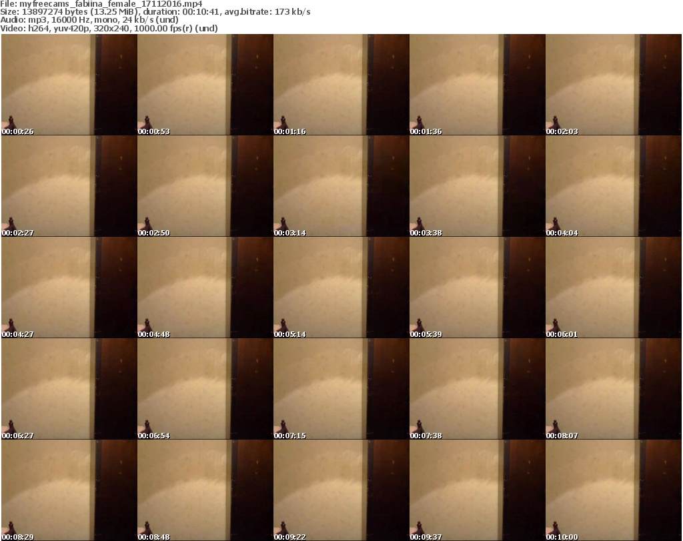Click the frame at 00:05:39
The image size is (683, 541).
pyautogui.click(x=477, y=288)
